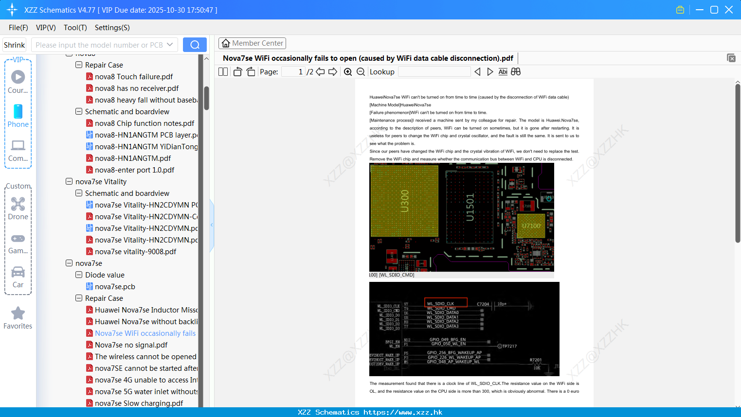Viewport: 741px width, 417px height.
Task: Open nova7se.pcb file
Action: pos(115,286)
